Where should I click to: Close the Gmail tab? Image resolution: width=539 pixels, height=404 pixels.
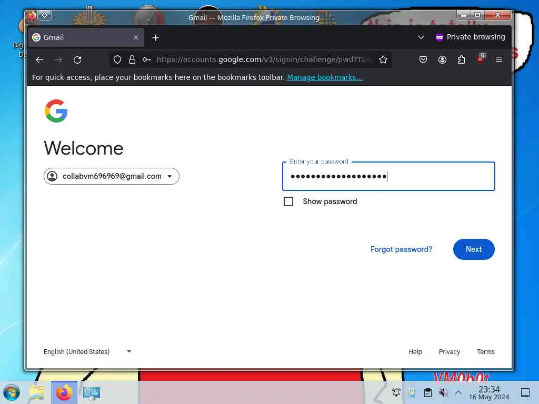136,37
